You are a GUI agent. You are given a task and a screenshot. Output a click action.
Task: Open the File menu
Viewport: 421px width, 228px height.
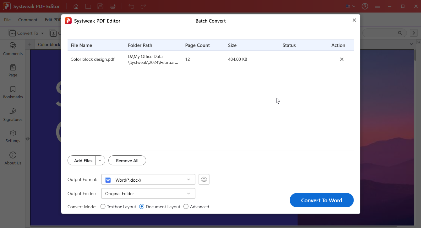point(7,20)
